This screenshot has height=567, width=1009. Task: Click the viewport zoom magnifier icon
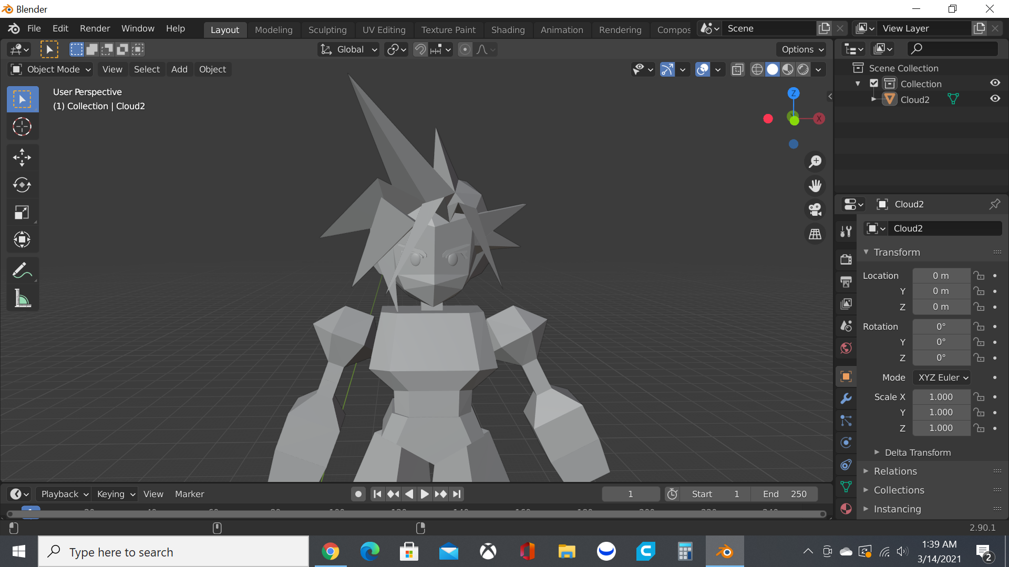click(815, 162)
